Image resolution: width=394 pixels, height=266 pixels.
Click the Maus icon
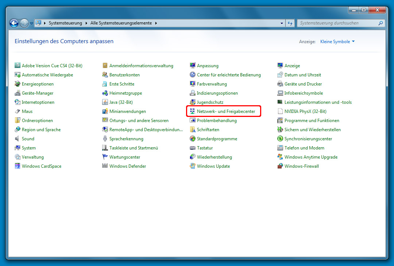(18, 111)
